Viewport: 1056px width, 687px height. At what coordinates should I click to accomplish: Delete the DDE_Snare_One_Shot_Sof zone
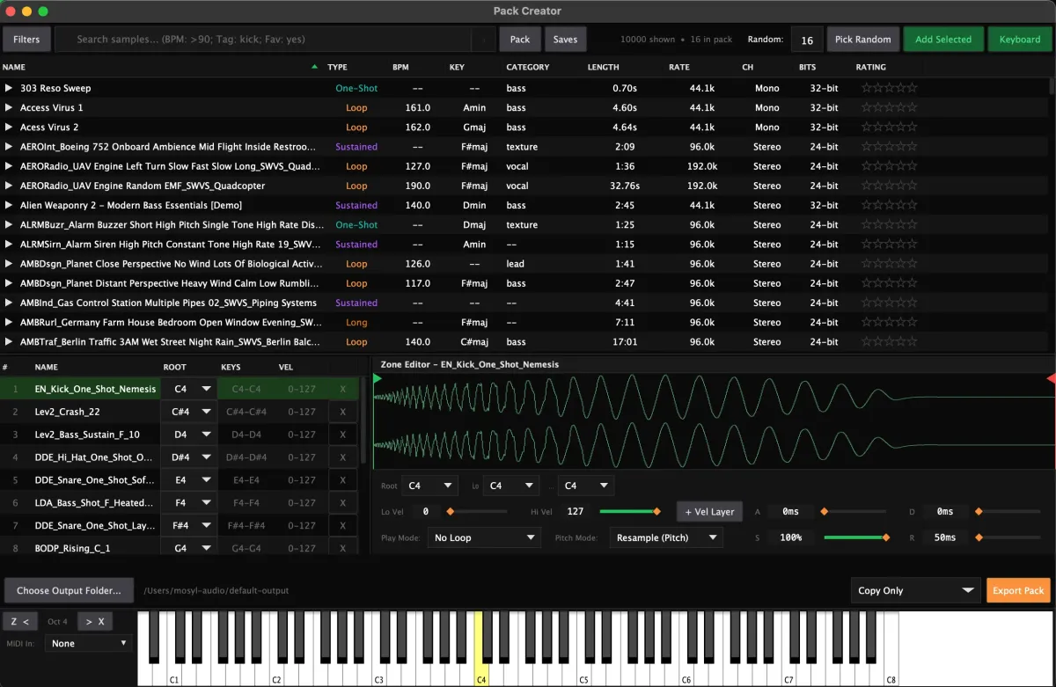343,480
